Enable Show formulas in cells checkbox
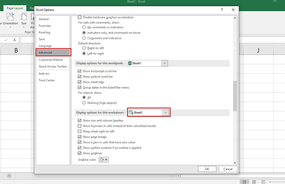 coord(80,126)
